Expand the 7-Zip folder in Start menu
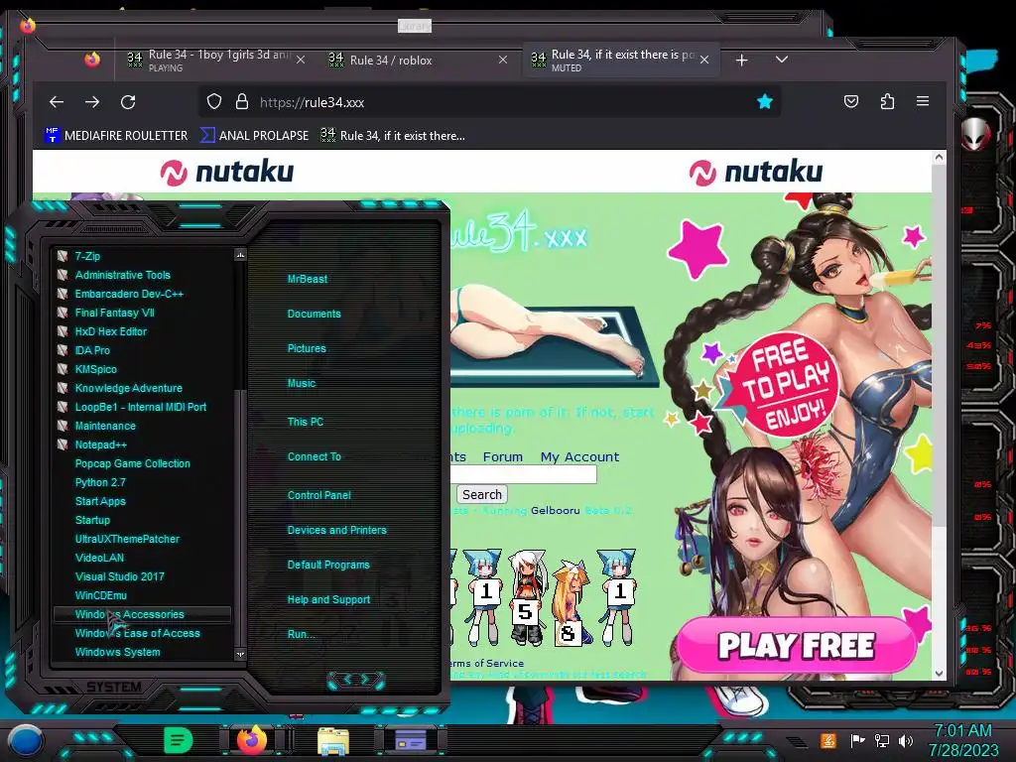Image resolution: width=1016 pixels, height=762 pixels. pyautogui.click(x=87, y=256)
